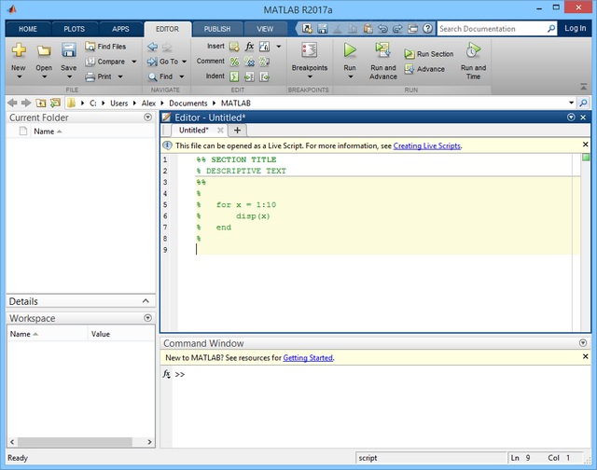The height and width of the screenshot is (470, 597).
Task: Click the Run Section button
Action: point(428,54)
